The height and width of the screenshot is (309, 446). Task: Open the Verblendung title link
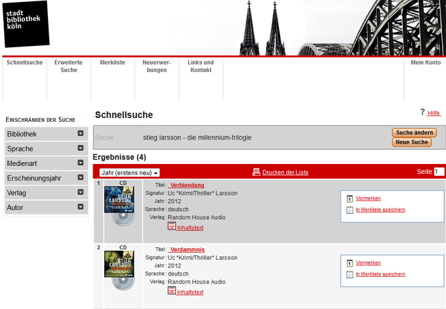tap(187, 186)
